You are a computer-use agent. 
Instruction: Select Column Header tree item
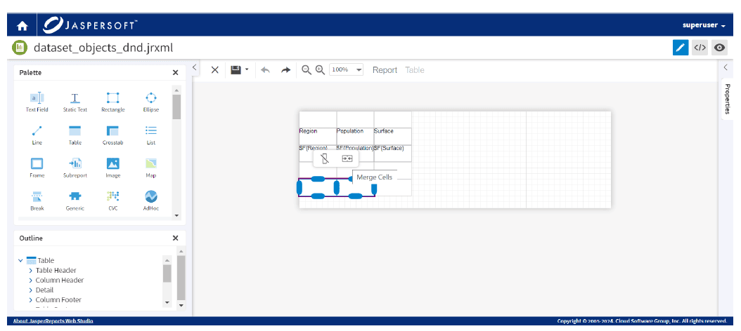click(60, 280)
